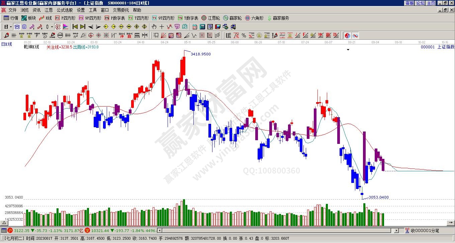
Task: Click the 论坛 forum link
Action: coord(420,3)
